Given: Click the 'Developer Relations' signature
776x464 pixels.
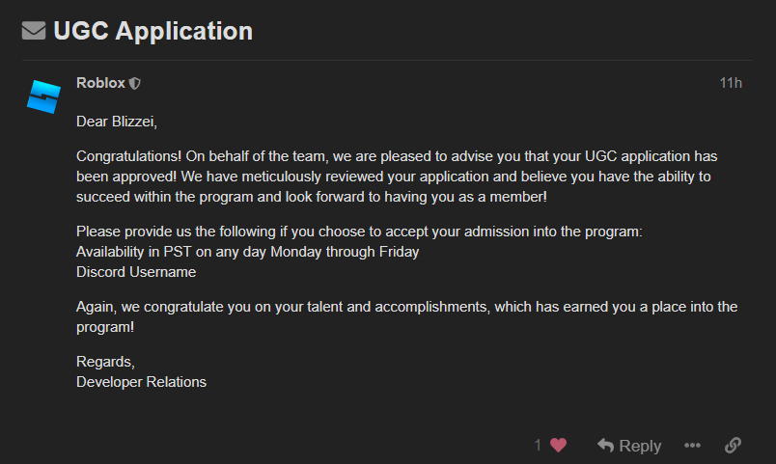Looking at the screenshot, I should 141,382.
